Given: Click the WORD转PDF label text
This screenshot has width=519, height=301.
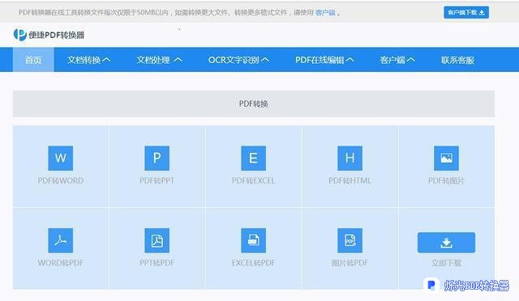Looking at the screenshot, I should [x=61, y=263].
